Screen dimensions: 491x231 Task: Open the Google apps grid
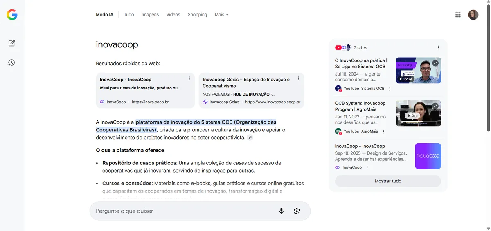pyautogui.click(x=458, y=15)
